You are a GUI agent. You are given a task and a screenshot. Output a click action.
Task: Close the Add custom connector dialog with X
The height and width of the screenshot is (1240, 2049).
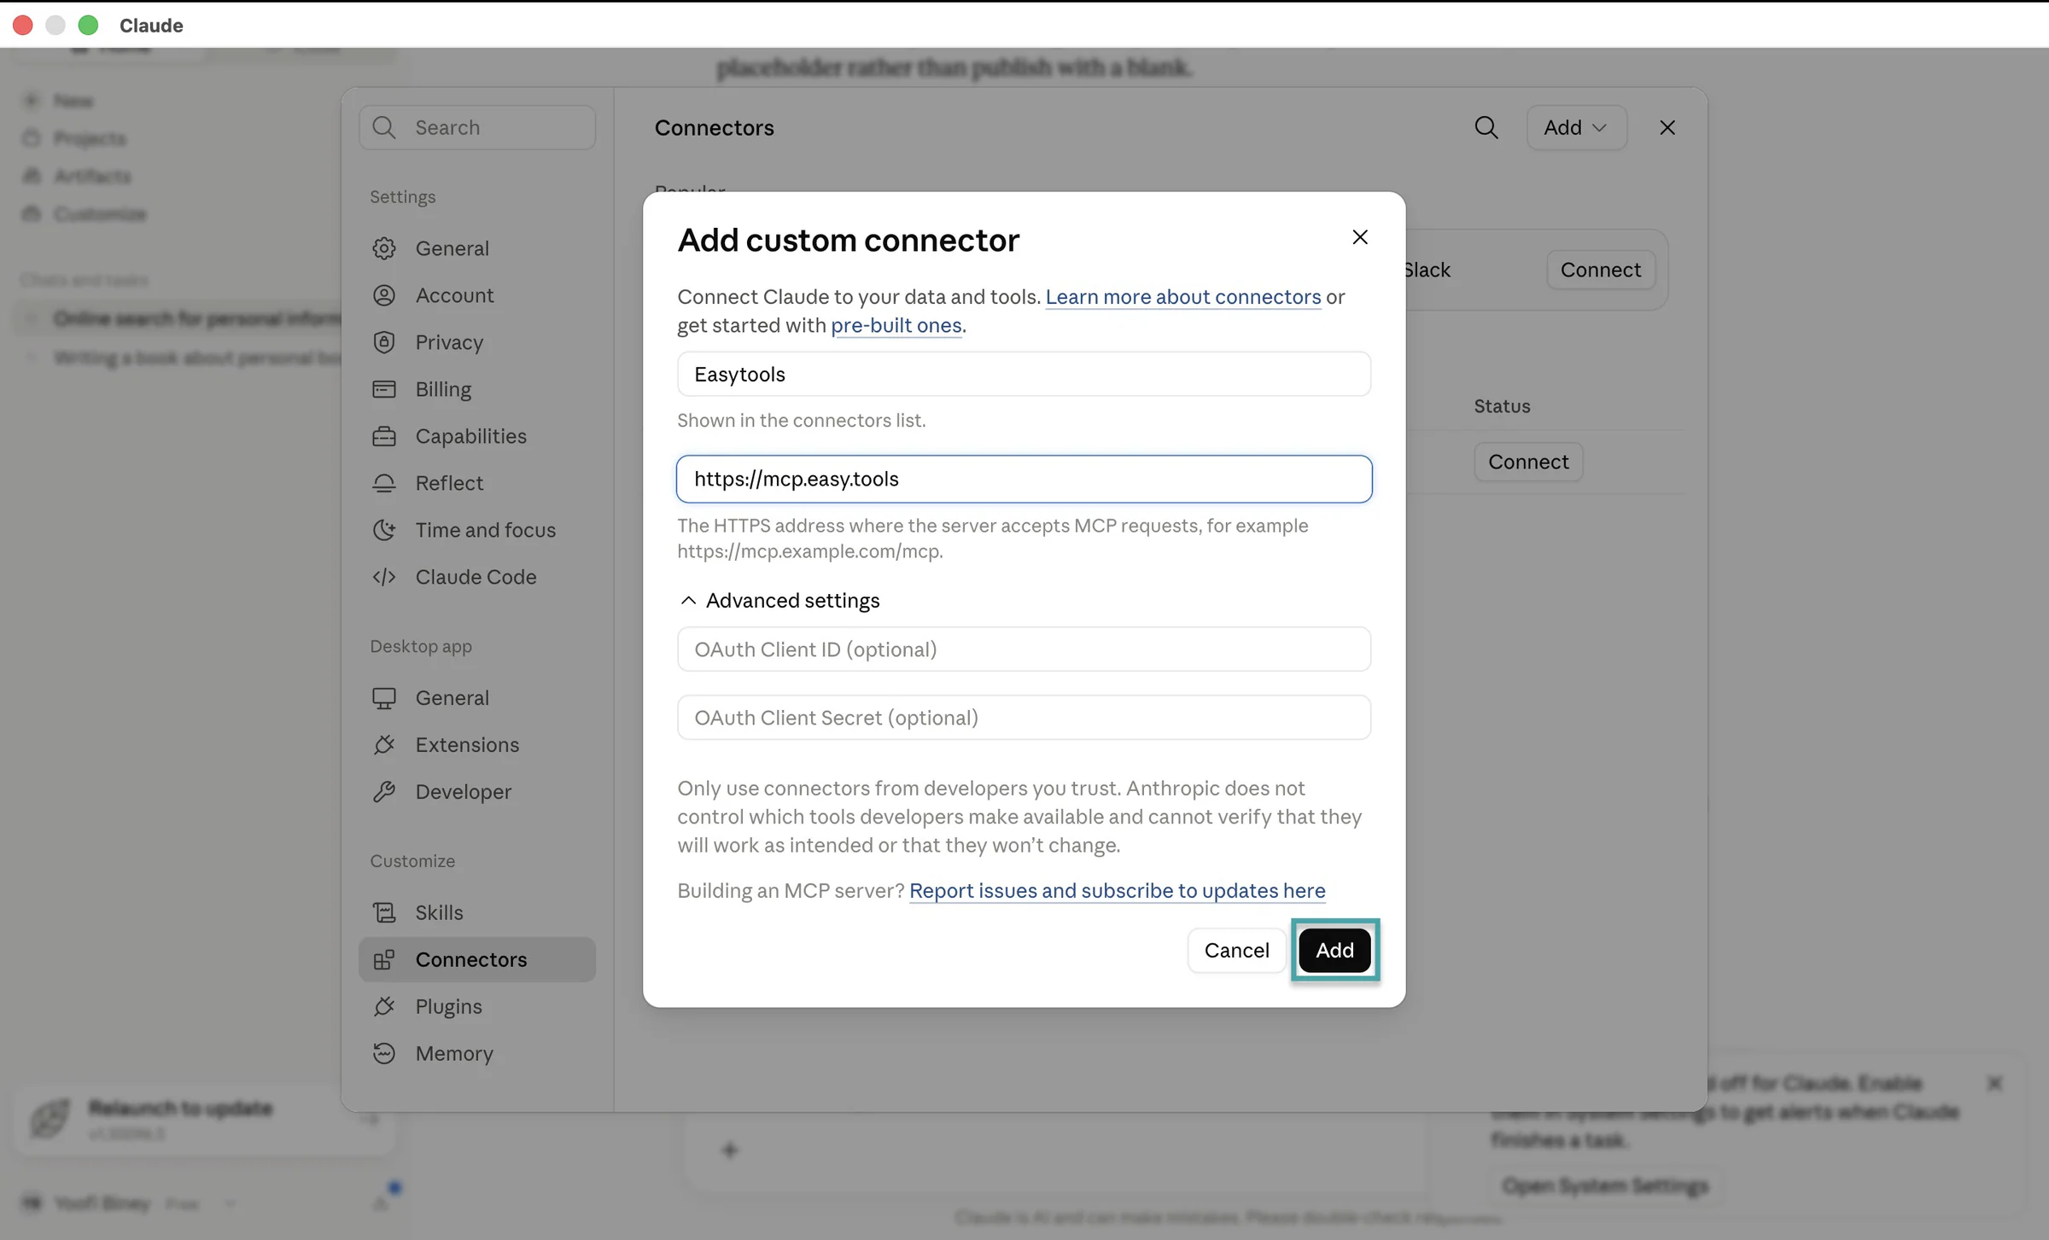tap(1360, 237)
